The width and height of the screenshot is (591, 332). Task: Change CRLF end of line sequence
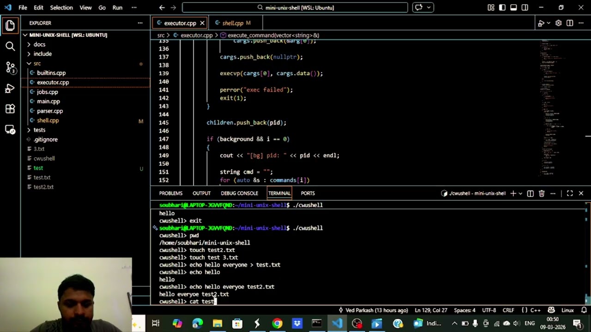[508, 310]
